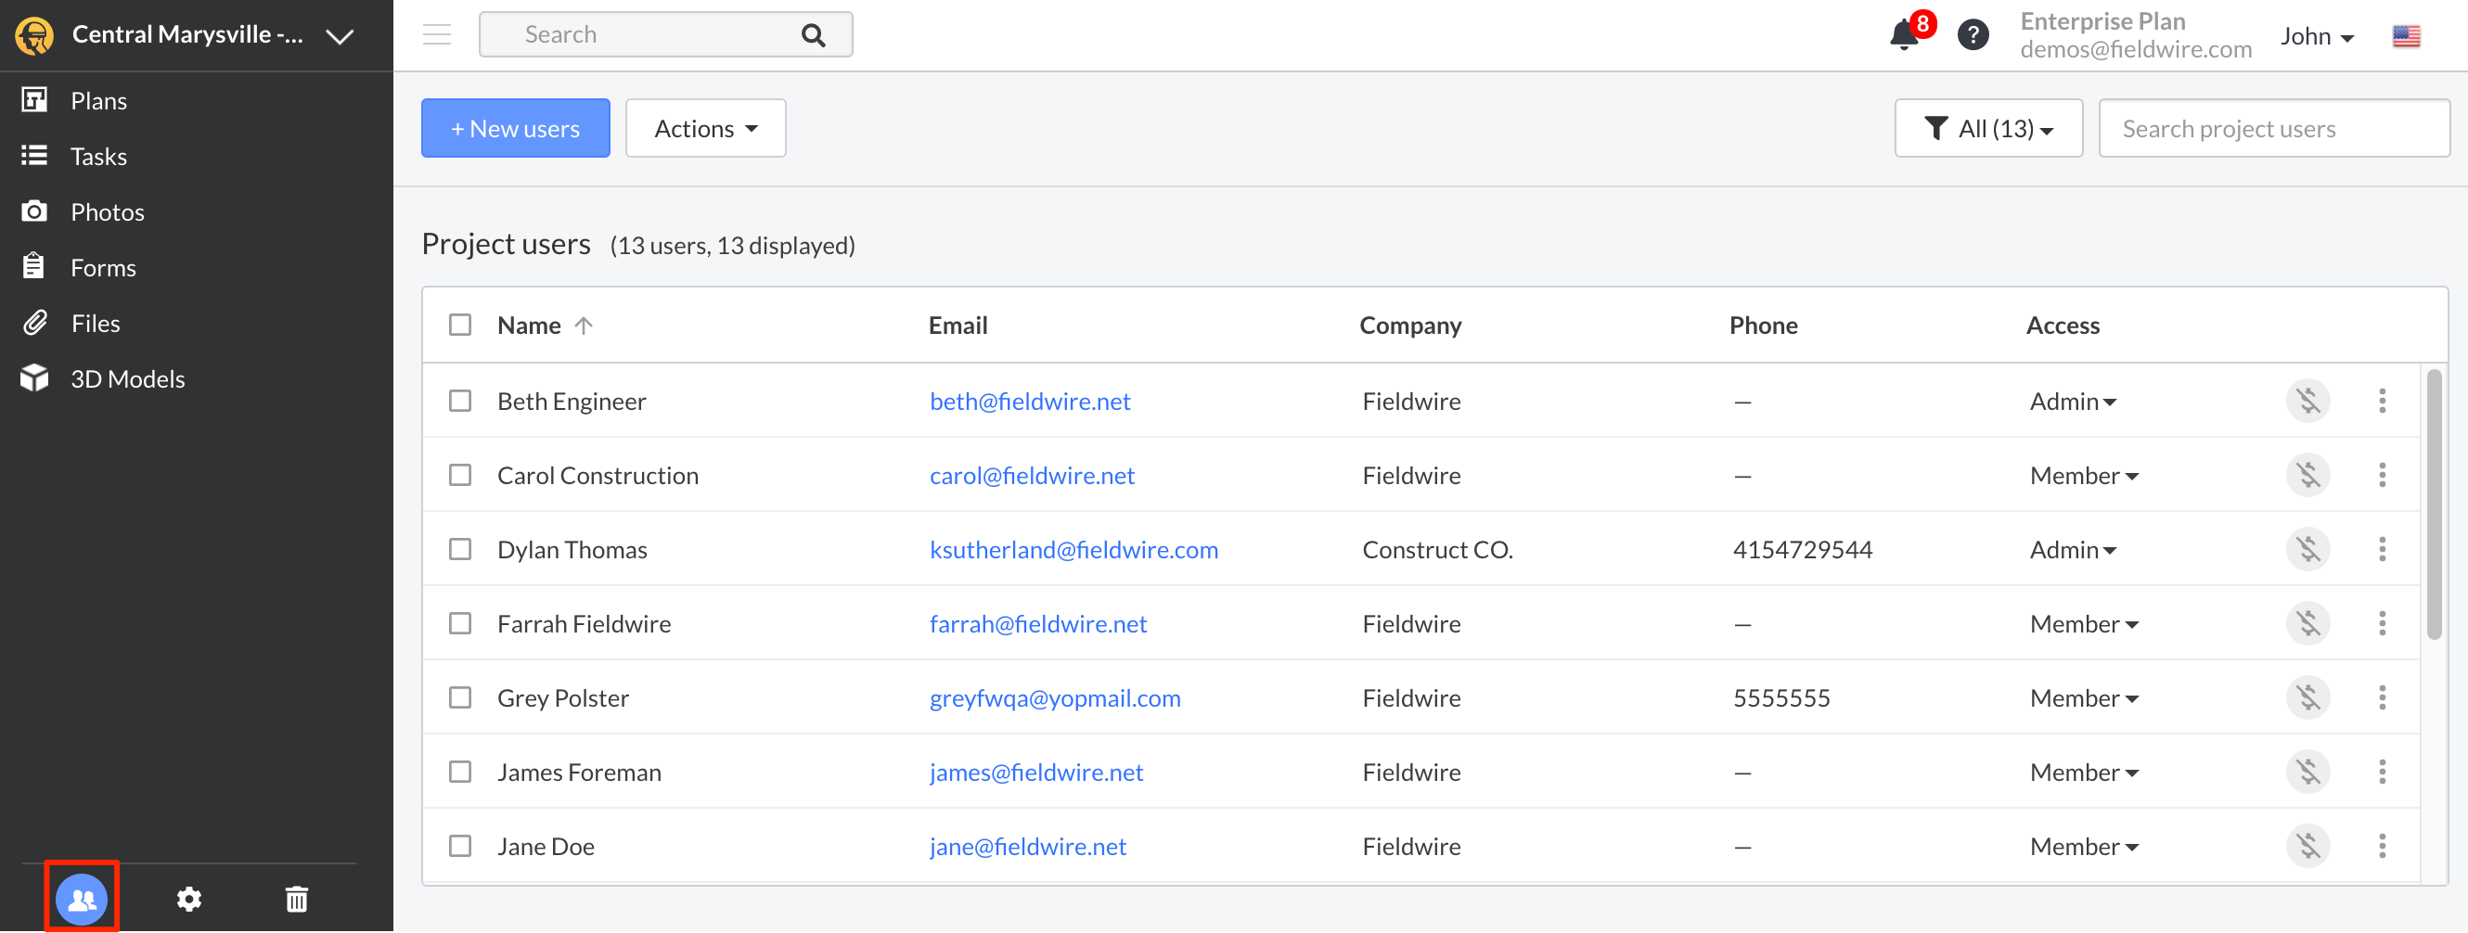Click the hamburger menu icon
Viewport: 2468px width, 933px height.
click(x=437, y=35)
